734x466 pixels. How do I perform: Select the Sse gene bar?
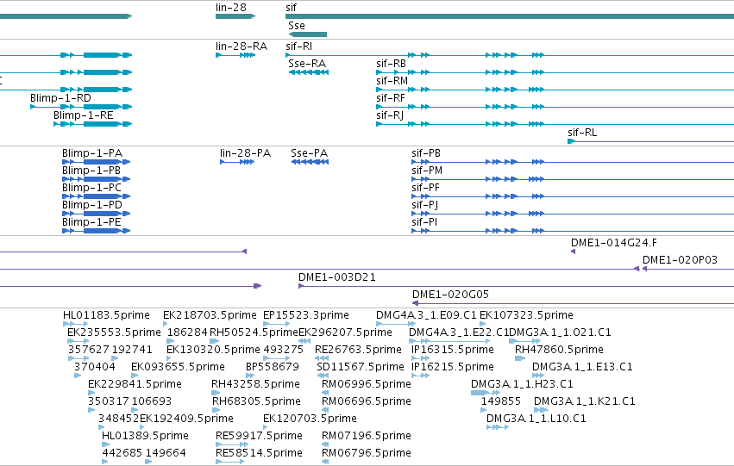[x=308, y=34]
